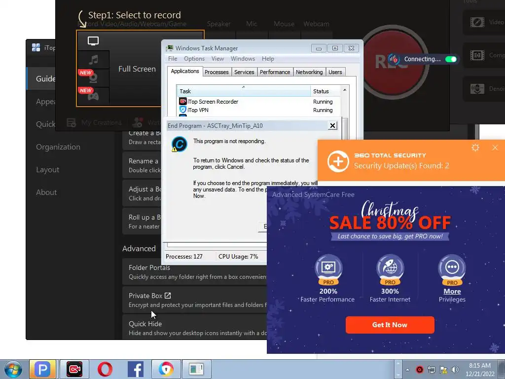Click the iTop VPN shield task icon

tap(183, 110)
